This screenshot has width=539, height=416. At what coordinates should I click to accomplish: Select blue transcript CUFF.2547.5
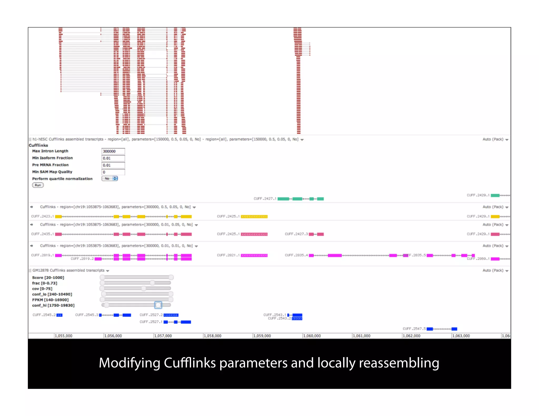pyautogui.click(x=442, y=329)
